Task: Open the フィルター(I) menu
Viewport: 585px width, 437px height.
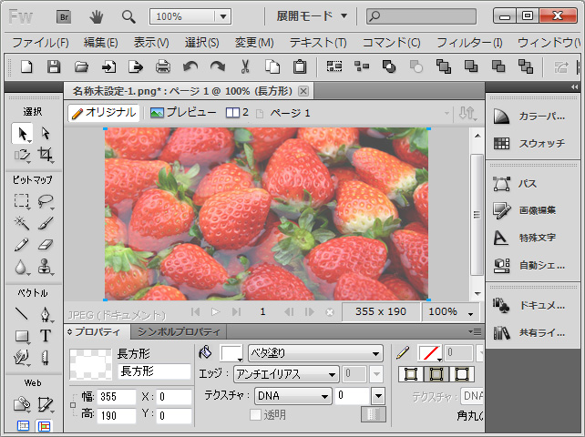Action: (x=469, y=43)
